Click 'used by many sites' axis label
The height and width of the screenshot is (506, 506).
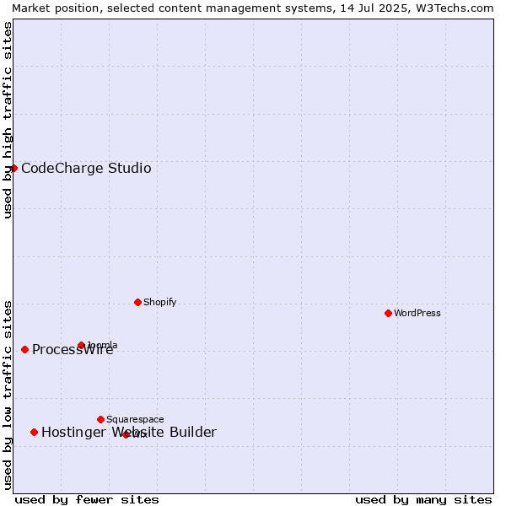pyautogui.click(x=423, y=500)
